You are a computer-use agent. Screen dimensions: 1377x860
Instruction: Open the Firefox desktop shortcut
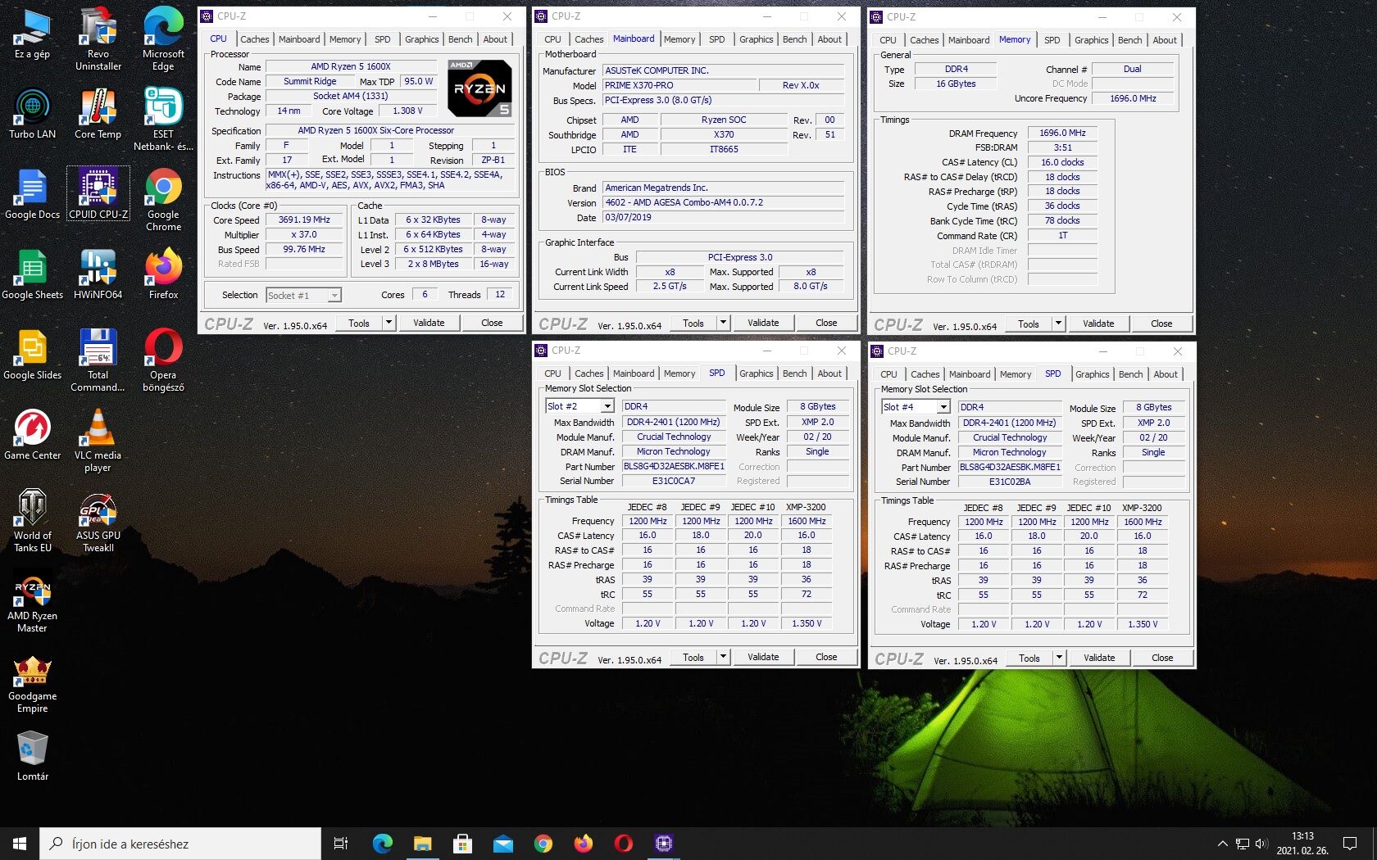coord(163,274)
